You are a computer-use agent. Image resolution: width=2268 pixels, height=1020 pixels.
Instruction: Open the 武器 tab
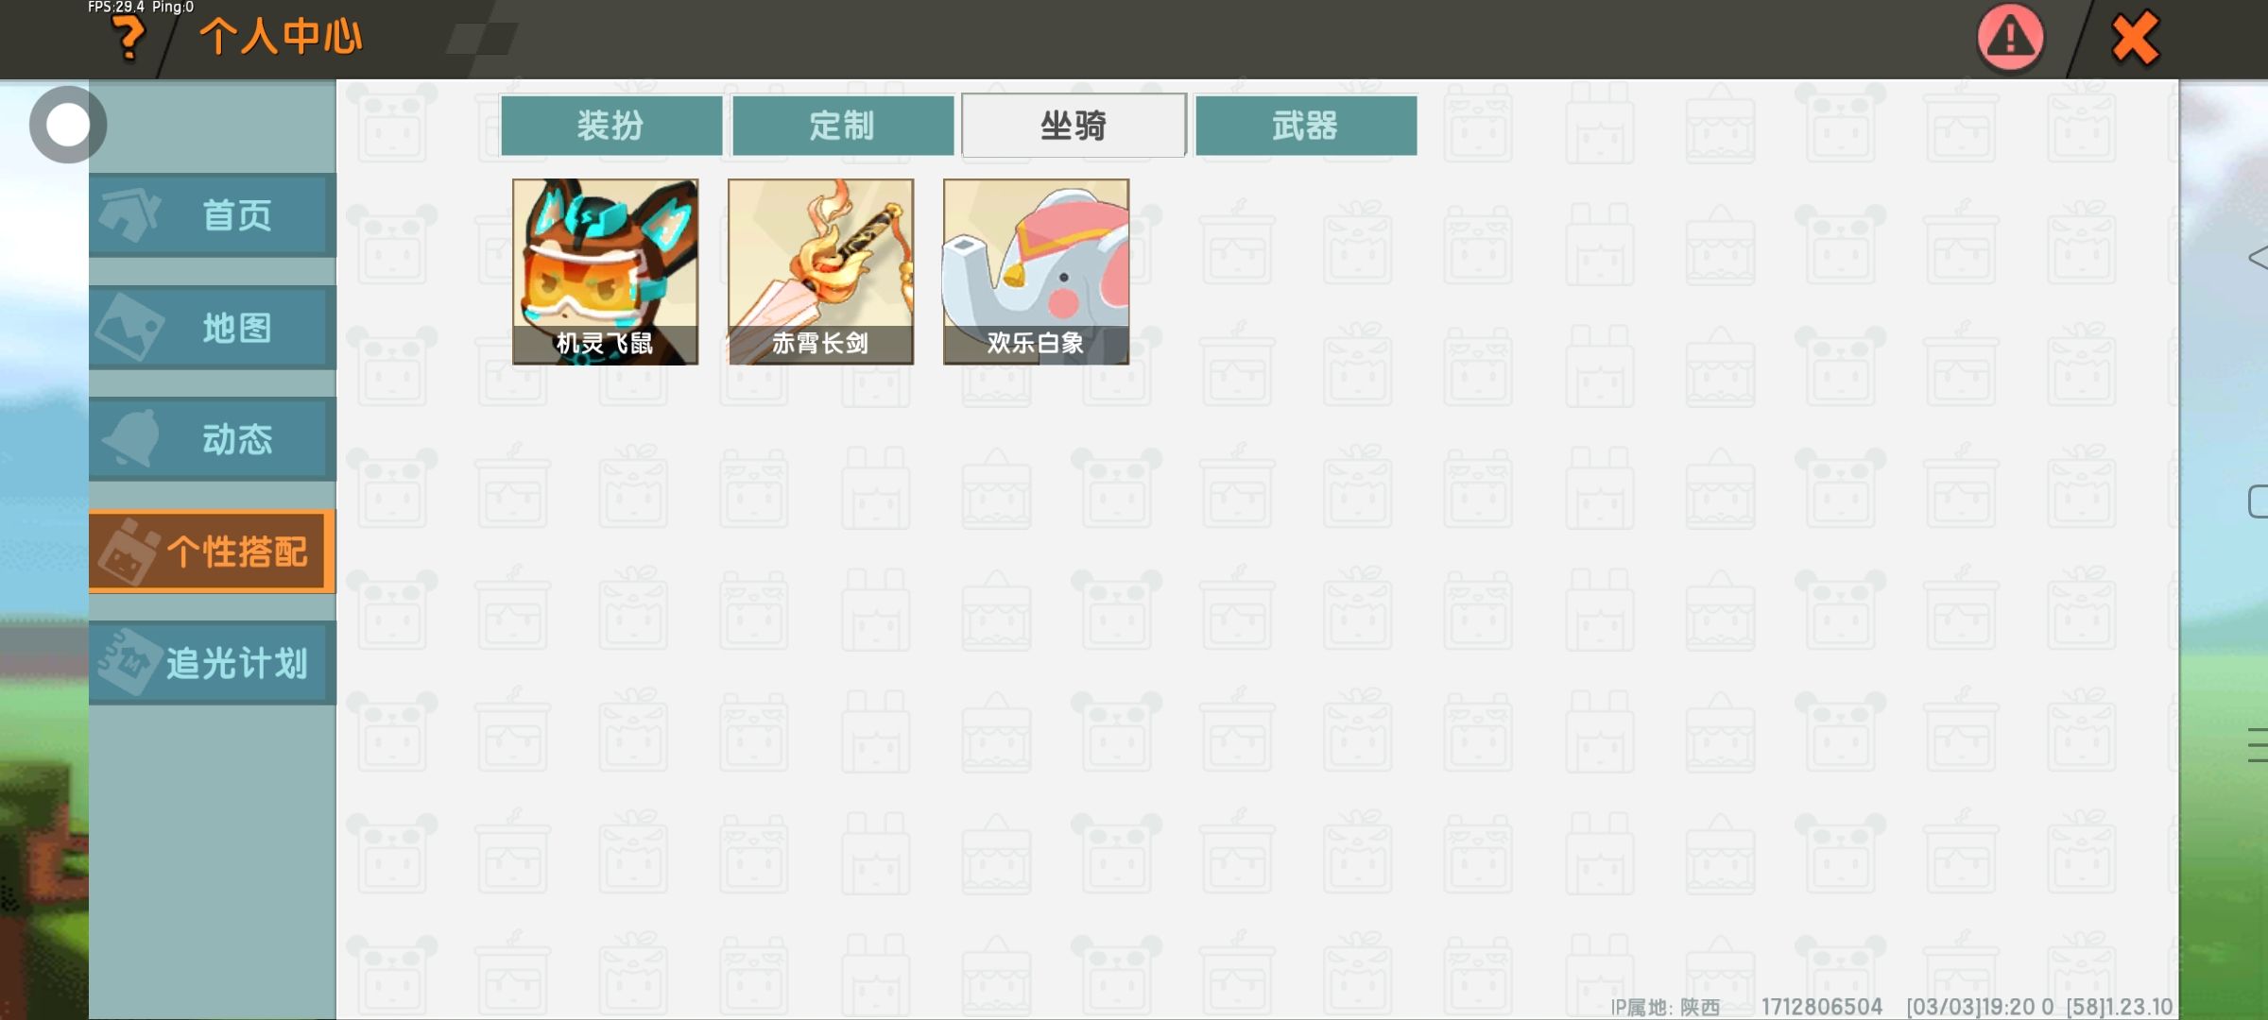[1306, 125]
